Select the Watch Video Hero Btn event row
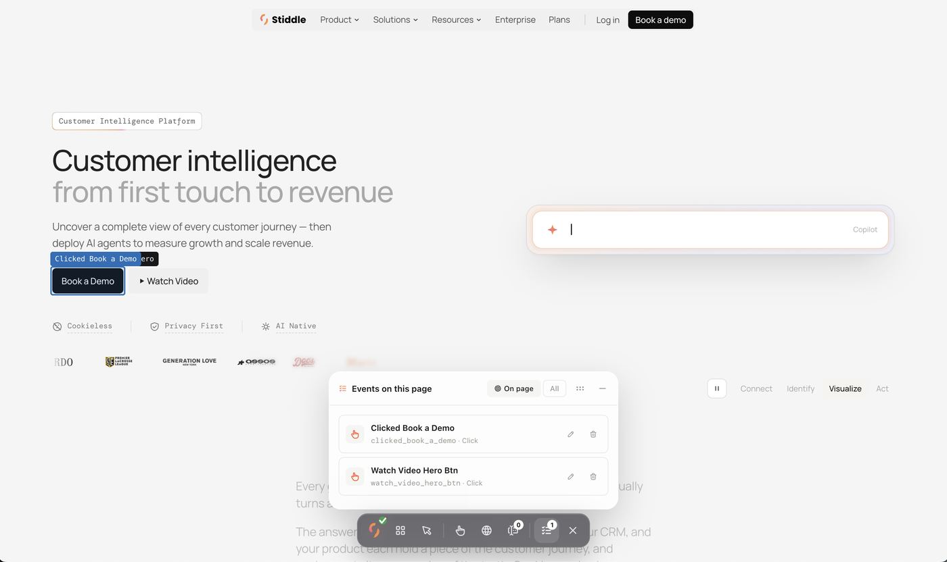Screen dimensions: 947x562 pos(473,476)
